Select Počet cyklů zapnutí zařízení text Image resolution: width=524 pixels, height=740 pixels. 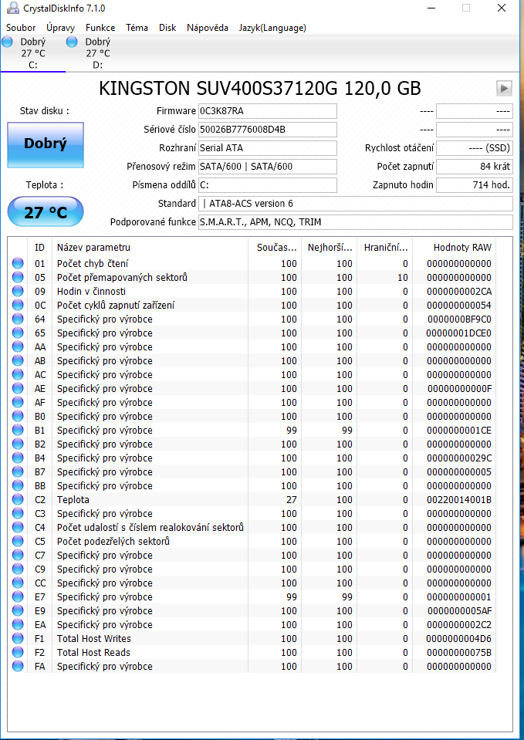(116, 305)
